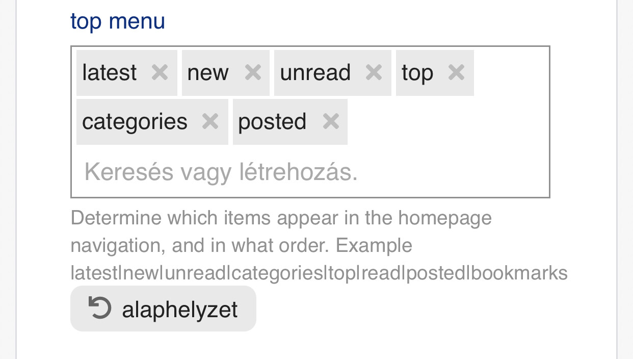Click the 'navigation, and in what order' line
Image resolution: width=633 pixels, height=359 pixels.
click(x=241, y=246)
